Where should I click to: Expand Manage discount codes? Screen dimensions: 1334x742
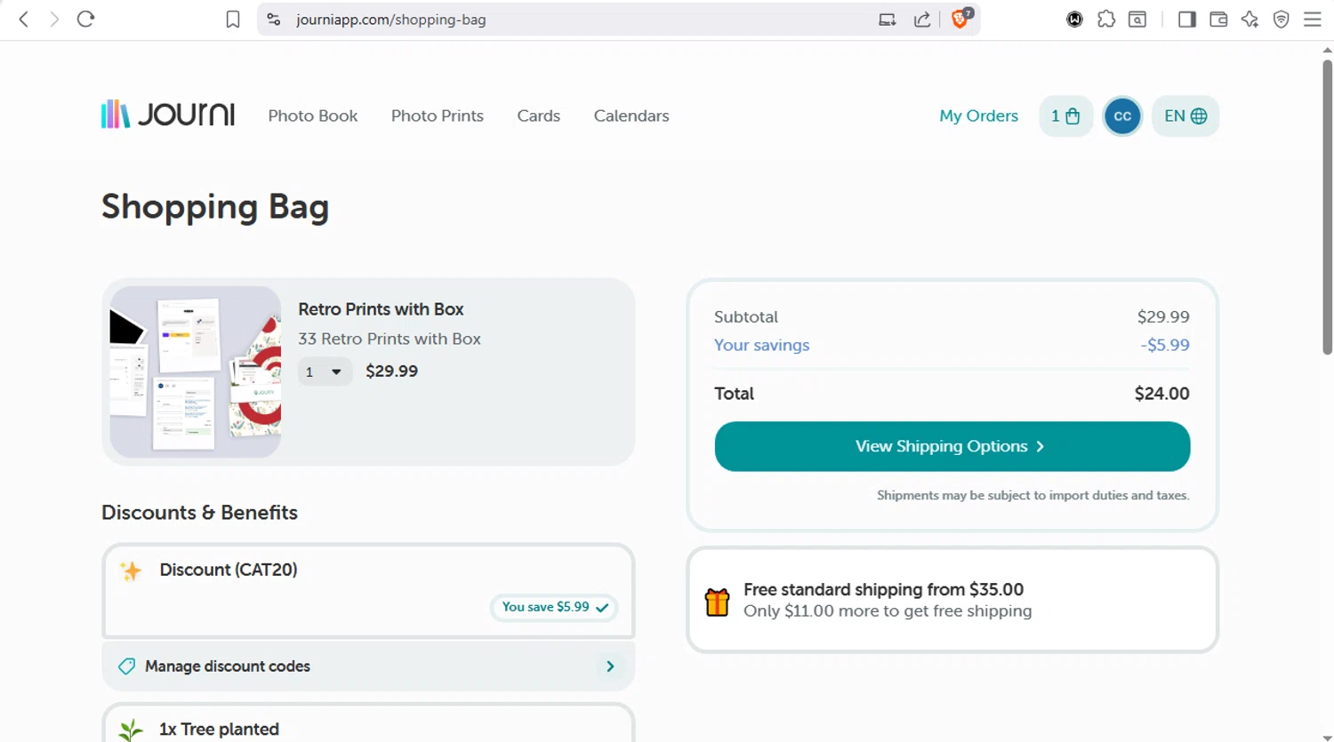click(368, 666)
